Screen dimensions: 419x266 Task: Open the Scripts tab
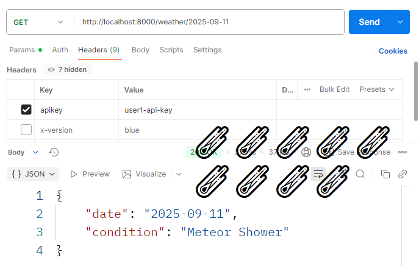coord(171,50)
